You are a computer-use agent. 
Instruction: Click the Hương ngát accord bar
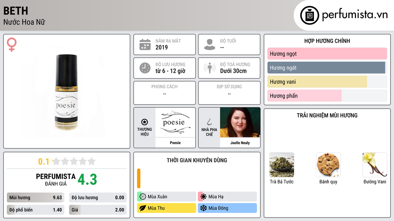pyautogui.click(x=327, y=68)
